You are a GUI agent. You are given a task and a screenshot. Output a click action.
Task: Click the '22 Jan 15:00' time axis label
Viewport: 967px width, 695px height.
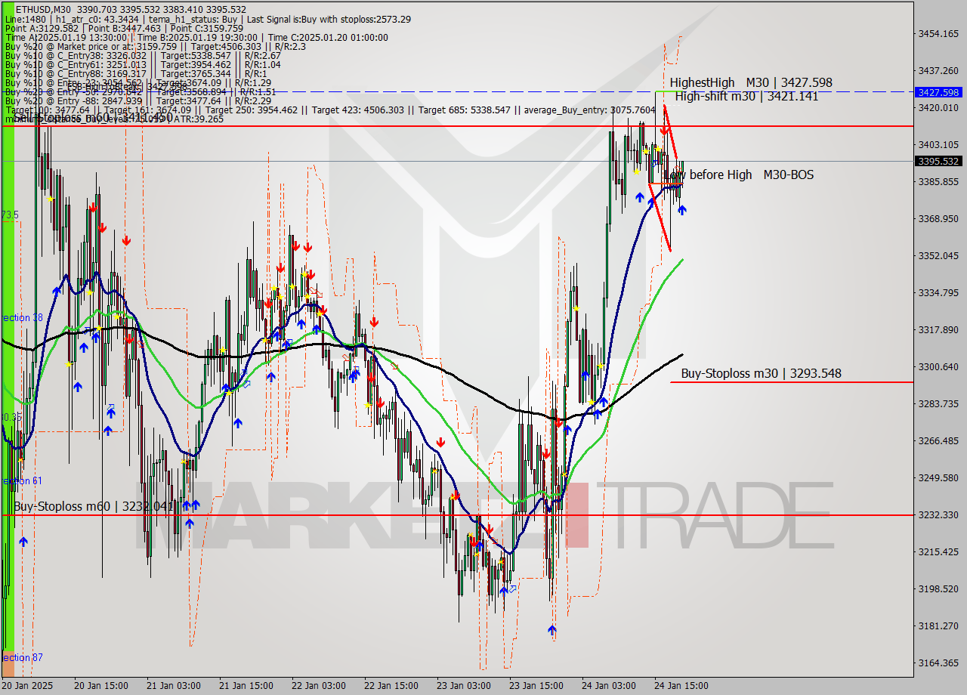391,686
